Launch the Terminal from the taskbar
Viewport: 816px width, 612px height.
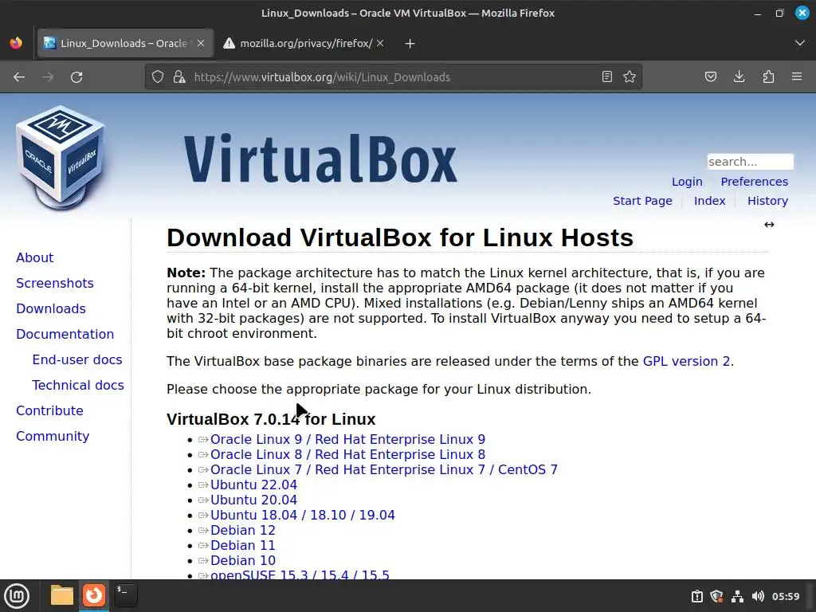pos(125,595)
